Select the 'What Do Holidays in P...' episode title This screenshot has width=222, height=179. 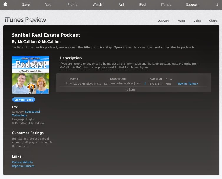(85, 83)
